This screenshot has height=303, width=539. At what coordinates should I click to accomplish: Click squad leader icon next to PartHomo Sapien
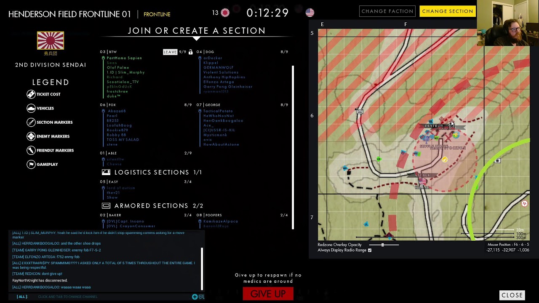[x=104, y=58]
